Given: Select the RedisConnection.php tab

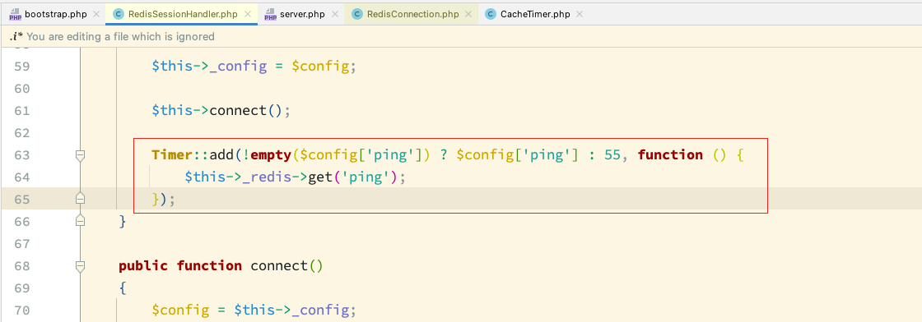Looking at the screenshot, I should pos(412,14).
